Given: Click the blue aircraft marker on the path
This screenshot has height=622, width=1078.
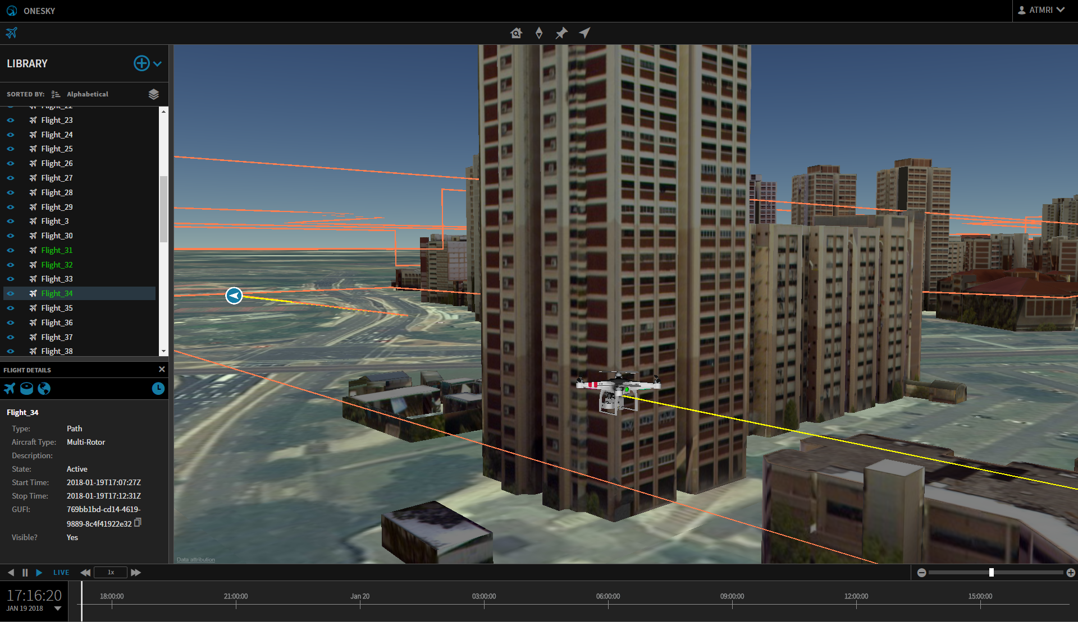Looking at the screenshot, I should [234, 295].
